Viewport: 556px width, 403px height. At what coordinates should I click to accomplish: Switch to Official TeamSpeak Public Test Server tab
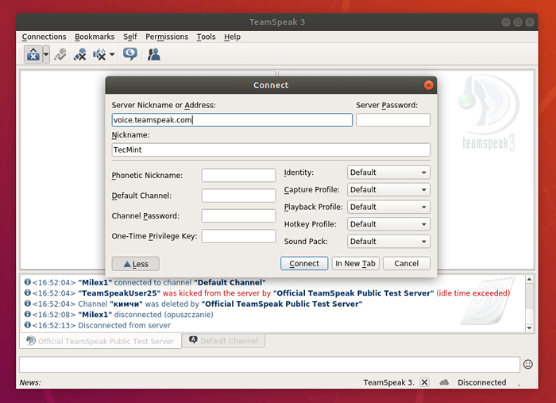(x=100, y=341)
